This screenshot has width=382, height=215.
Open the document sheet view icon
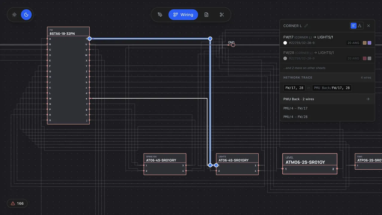pos(206,15)
